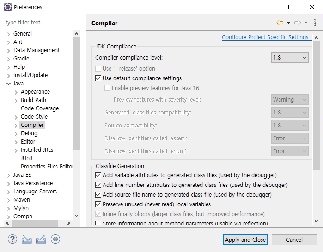Viewport: 323px width, 252px height.
Task: Click the type filter text field
Action: click(x=42, y=22)
